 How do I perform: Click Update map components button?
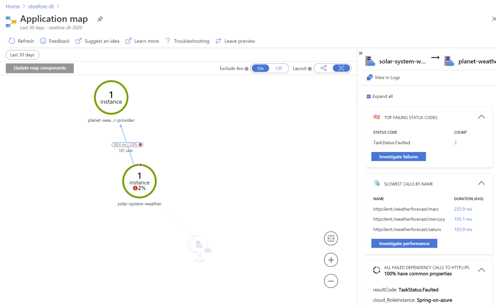tap(40, 68)
